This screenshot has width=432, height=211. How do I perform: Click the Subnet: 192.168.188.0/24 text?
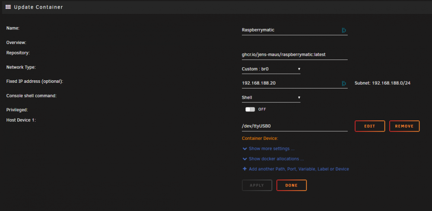point(382,83)
